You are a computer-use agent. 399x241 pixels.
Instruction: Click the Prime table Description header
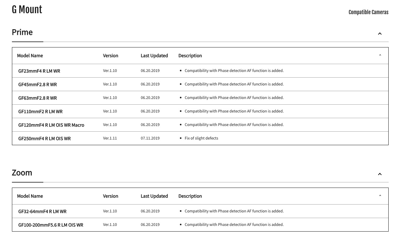point(190,56)
